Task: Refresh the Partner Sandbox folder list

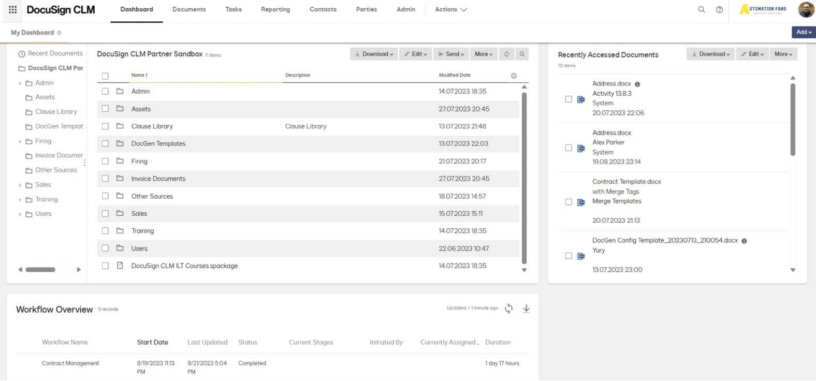Action: (506, 54)
